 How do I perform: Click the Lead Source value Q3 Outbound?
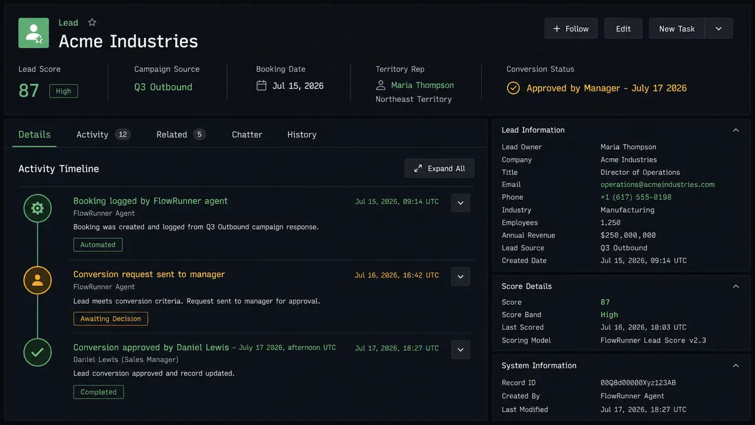point(624,247)
